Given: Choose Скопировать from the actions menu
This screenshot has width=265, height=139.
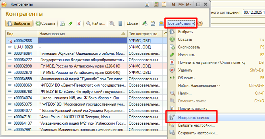Looking at the screenshot, I should point(189,47).
